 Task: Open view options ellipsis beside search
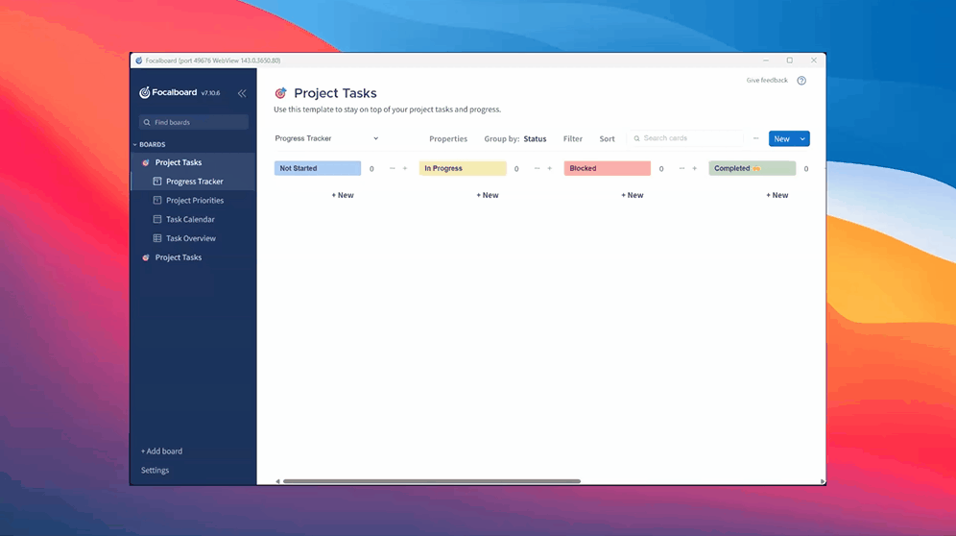tap(756, 138)
